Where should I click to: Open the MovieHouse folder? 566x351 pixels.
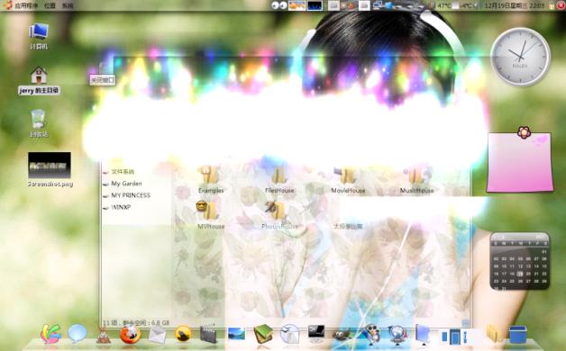tap(348, 179)
